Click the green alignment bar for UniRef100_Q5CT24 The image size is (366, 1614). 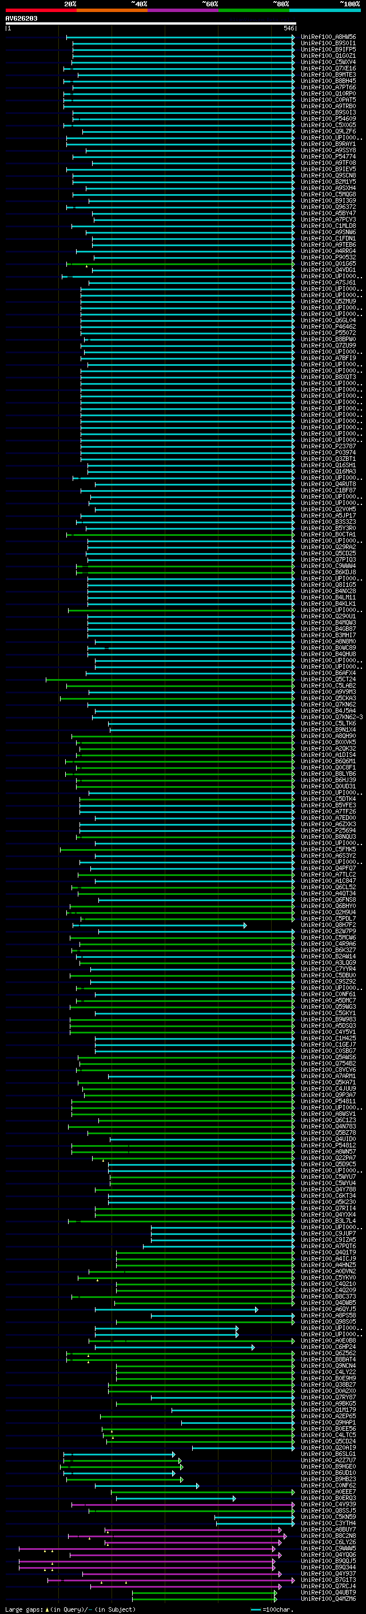170,679
